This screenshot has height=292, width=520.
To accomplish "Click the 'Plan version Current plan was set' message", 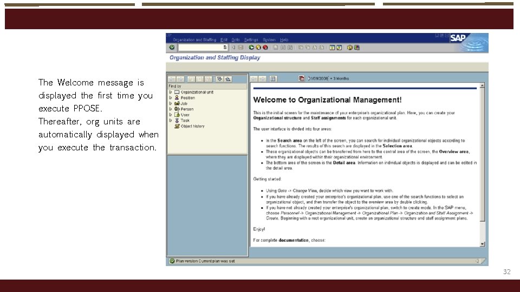I will [205, 261].
